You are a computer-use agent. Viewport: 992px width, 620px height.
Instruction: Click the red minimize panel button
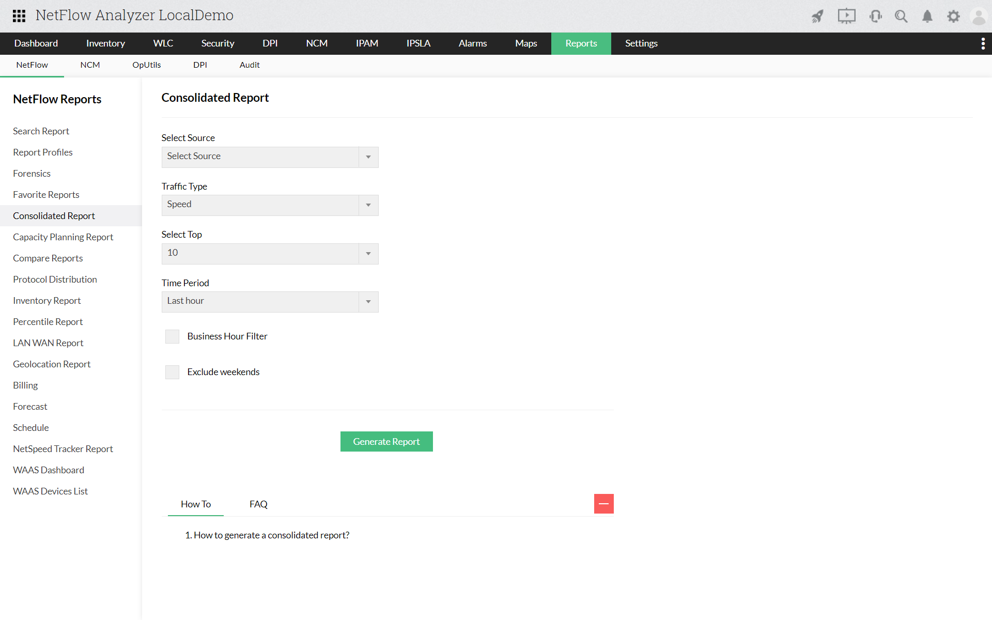603,504
